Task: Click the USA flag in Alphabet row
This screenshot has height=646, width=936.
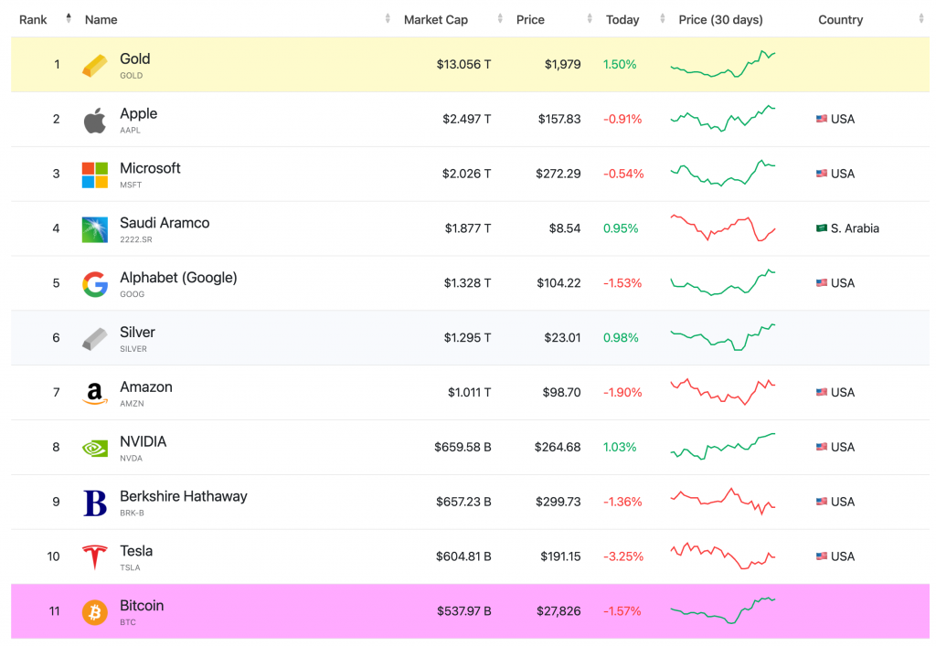Action: [822, 282]
